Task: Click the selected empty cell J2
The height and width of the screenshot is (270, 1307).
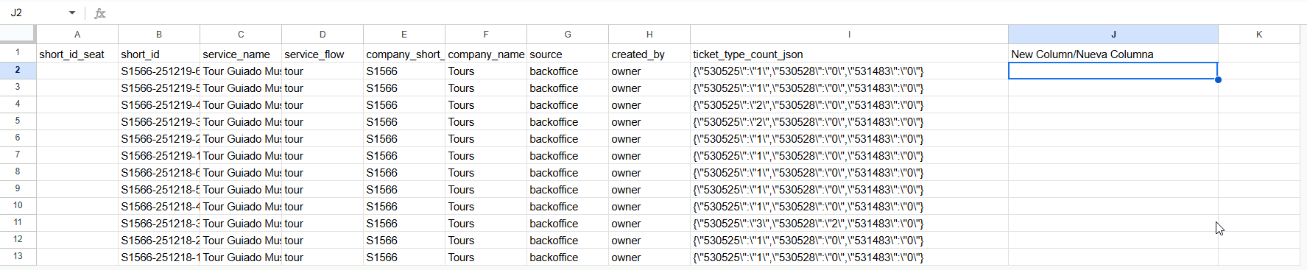Action: tap(1113, 71)
